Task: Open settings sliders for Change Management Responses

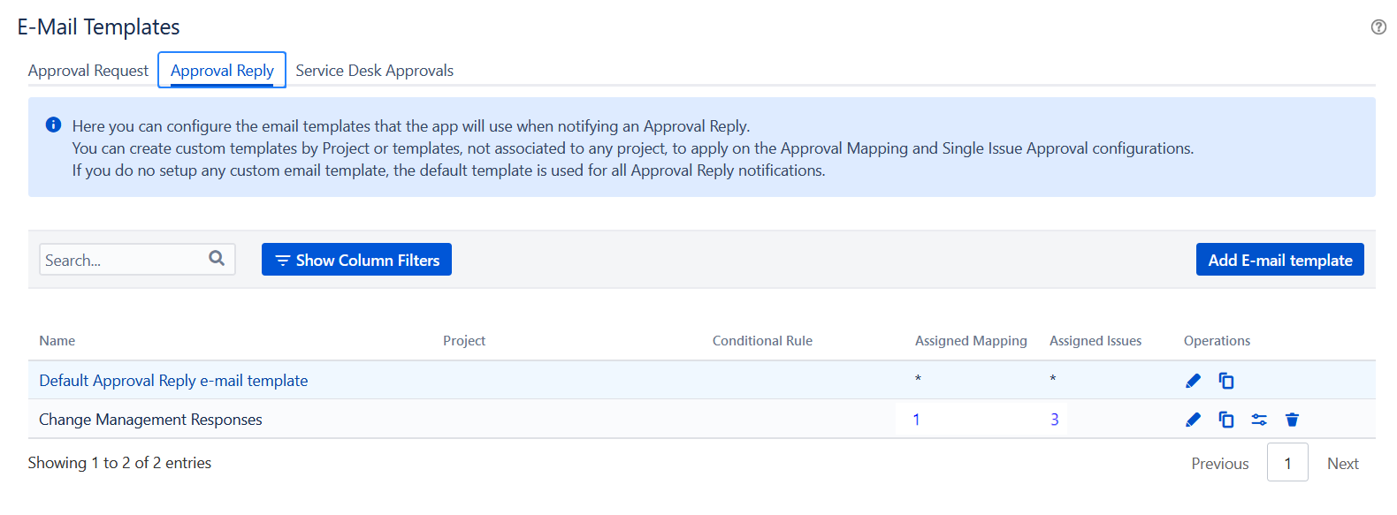Action: [x=1259, y=420]
